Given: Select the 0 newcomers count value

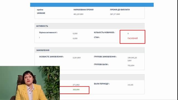Looking at the screenshot, I should 128,33.
